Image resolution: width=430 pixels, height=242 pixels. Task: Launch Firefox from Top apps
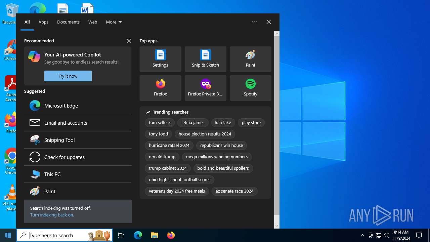(x=160, y=88)
